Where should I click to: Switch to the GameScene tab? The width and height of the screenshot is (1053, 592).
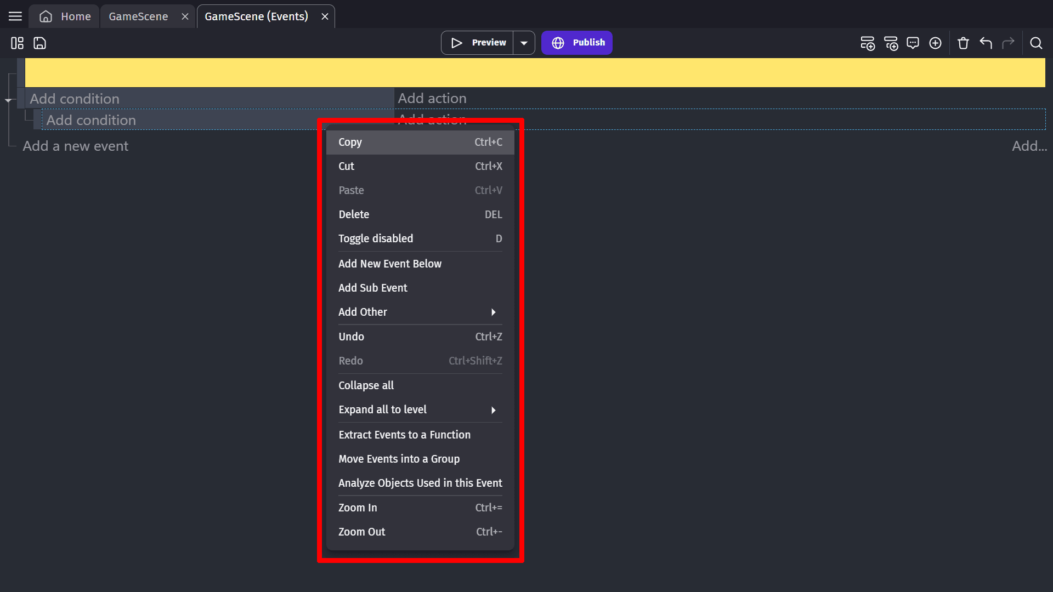tap(138, 16)
